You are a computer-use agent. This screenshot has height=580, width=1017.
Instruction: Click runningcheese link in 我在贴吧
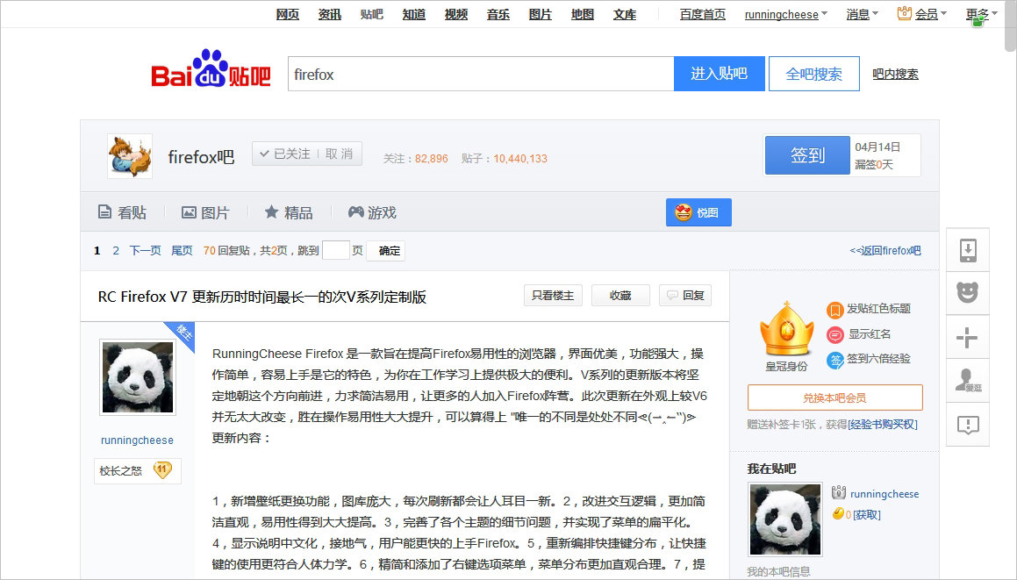pyautogui.click(x=885, y=494)
